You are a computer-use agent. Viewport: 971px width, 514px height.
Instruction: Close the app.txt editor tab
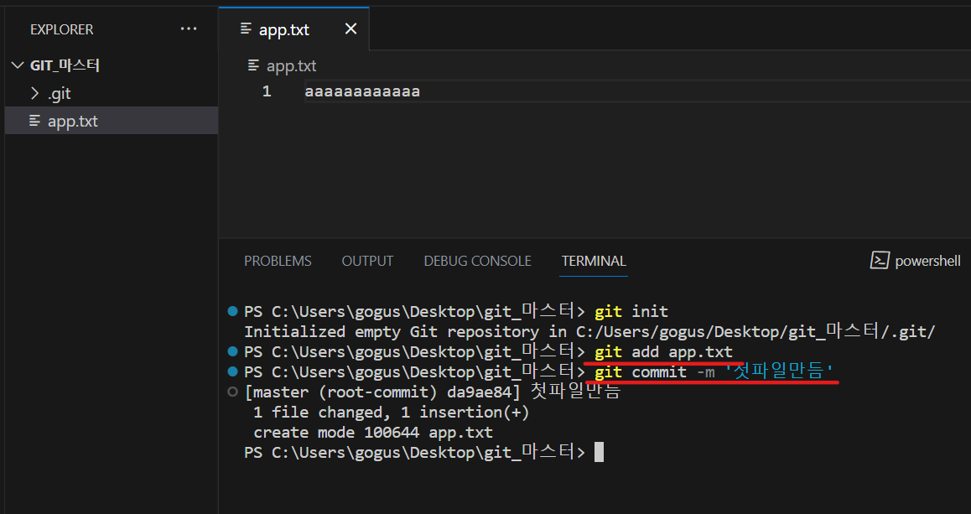[x=350, y=29]
